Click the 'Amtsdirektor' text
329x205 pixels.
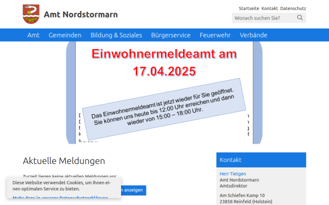234,186
